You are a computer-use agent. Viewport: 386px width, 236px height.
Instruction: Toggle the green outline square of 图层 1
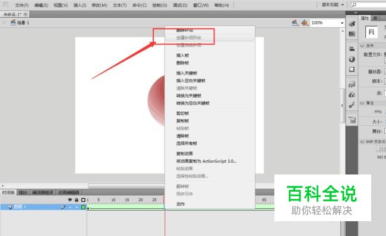point(83,208)
